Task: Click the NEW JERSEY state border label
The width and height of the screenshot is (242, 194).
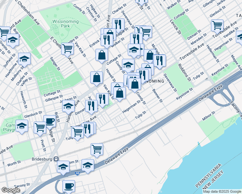Action: pos(213,180)
